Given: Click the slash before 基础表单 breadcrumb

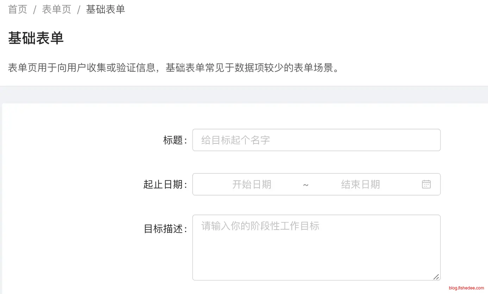Looking at the screenshot, I should point(79,10).
